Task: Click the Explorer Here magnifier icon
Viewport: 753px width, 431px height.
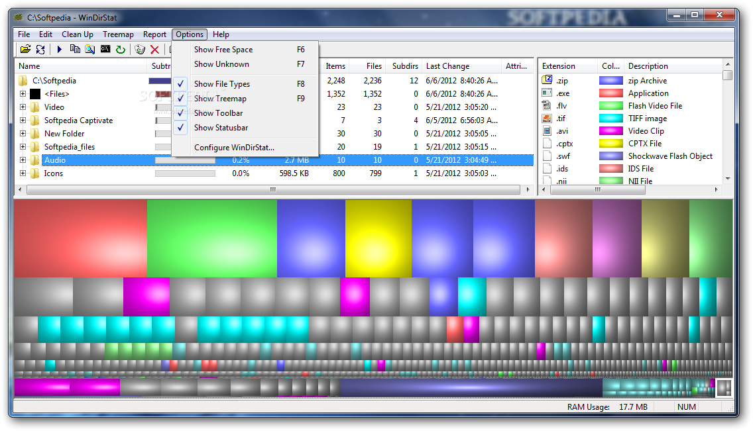Action: click(89, 49)
